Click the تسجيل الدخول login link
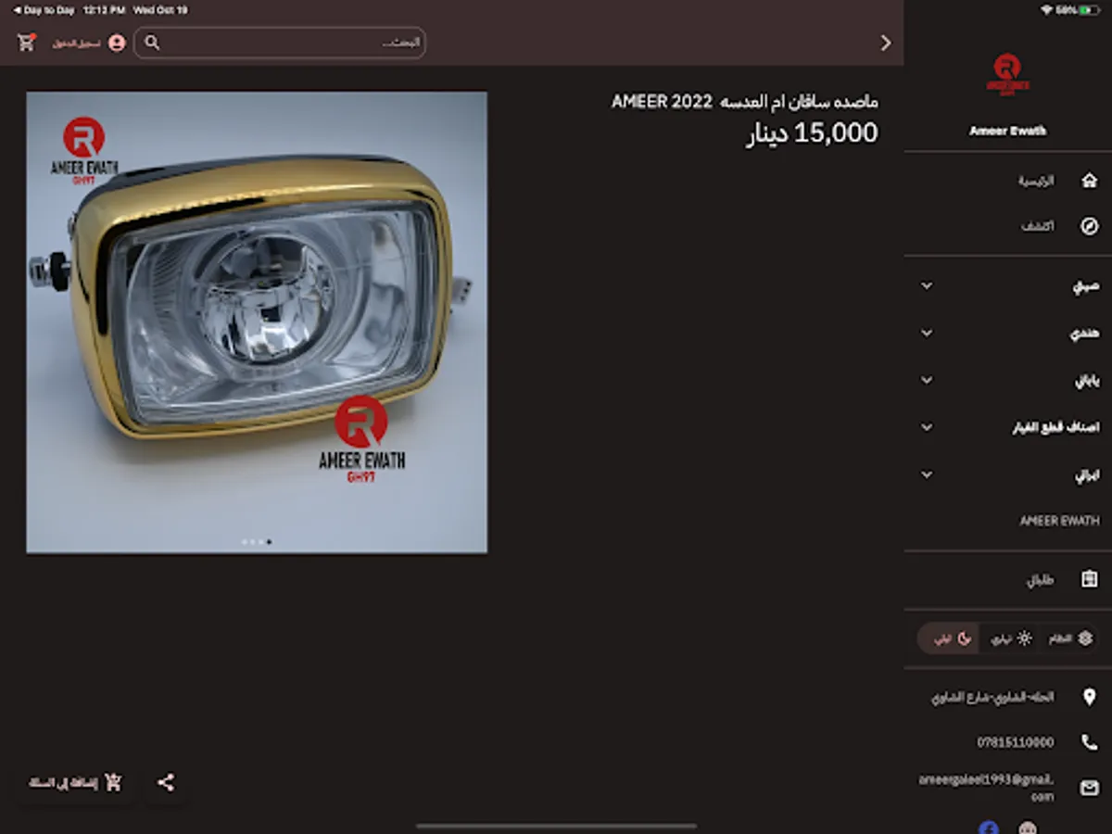The height and width of the screenshot is (834, 1112). pyautogui.click(x=76, y=44)
